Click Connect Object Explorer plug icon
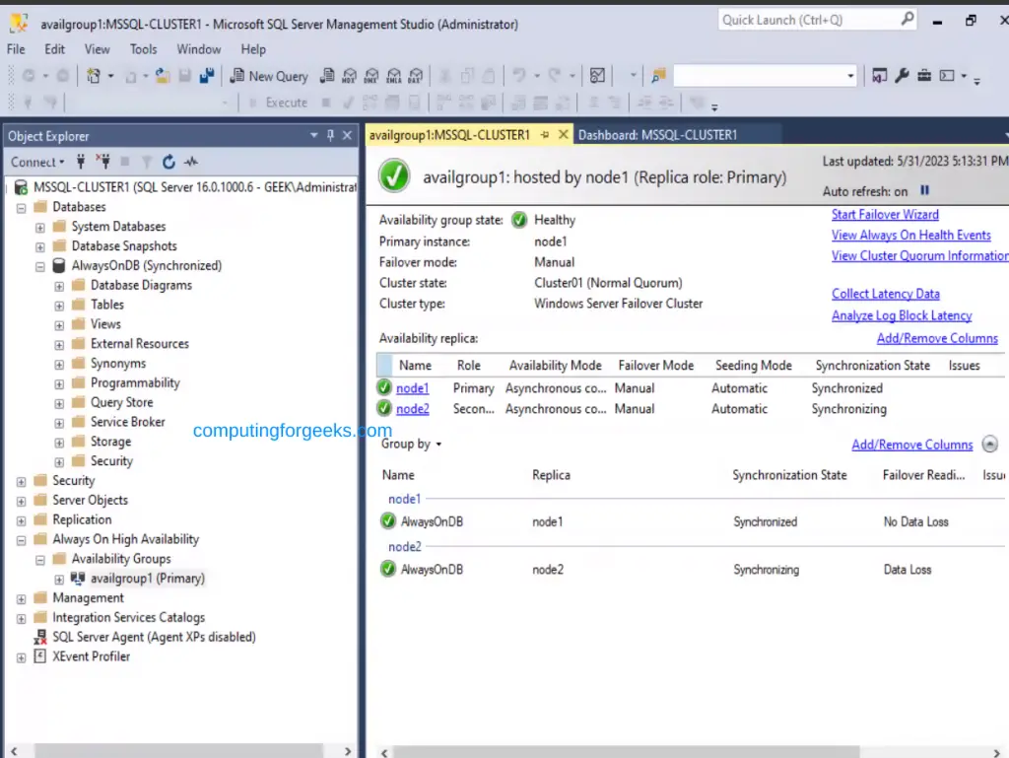Image resolution: width=1009 pixels, height=758 pixels. 81,162
